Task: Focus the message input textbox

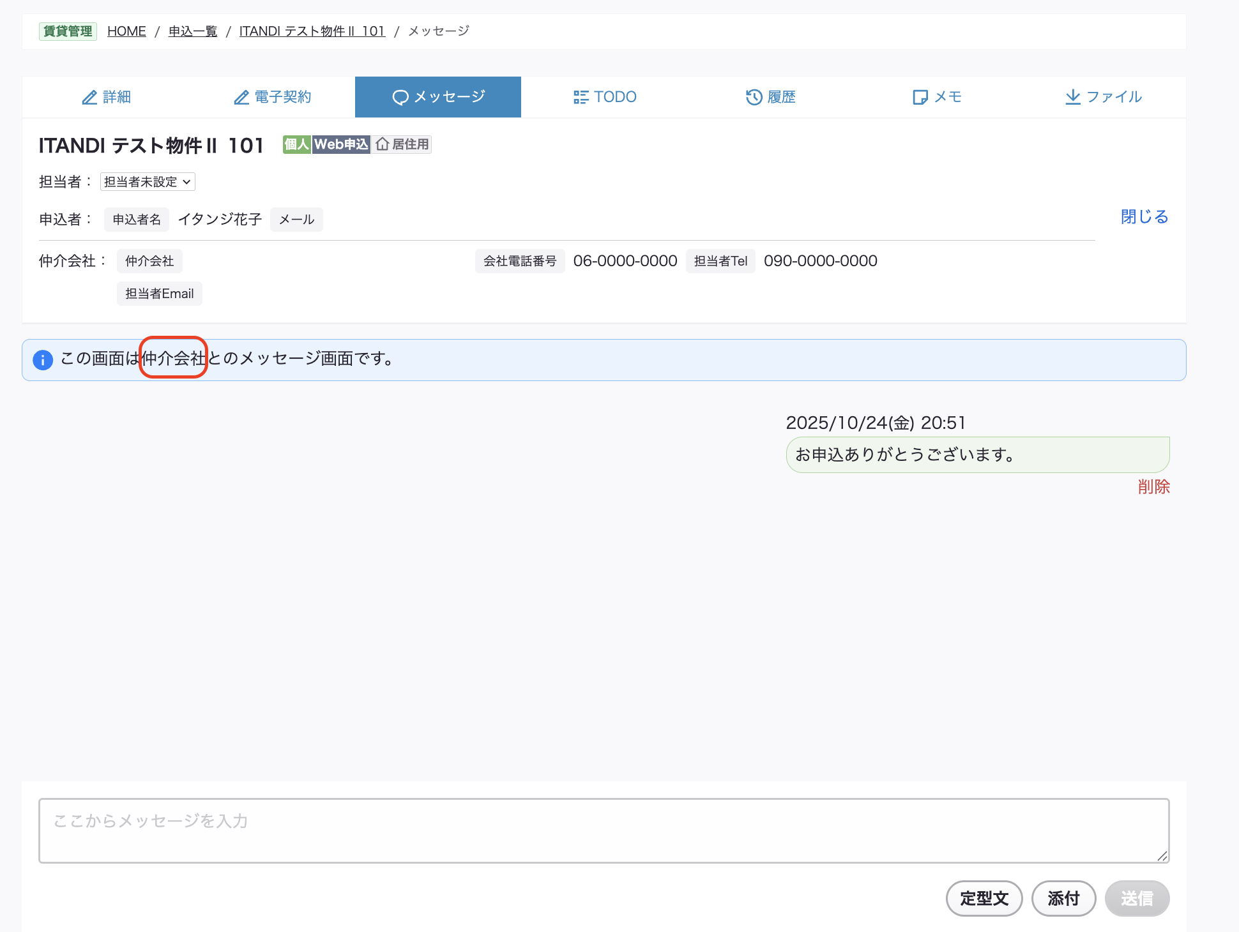Action: coord(604,831)
